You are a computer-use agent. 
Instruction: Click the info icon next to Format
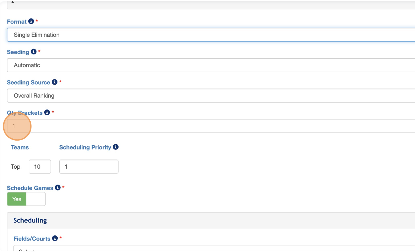coord(31,21)
